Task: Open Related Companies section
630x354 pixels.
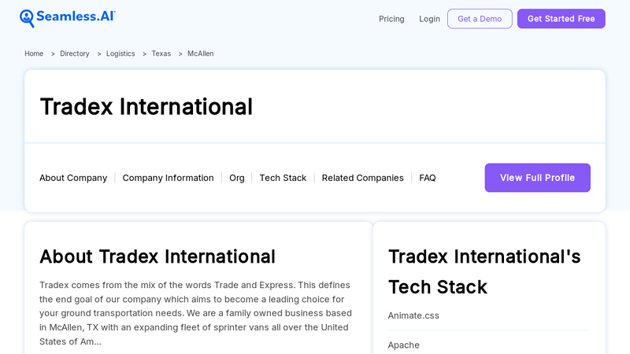Action: [x=362, y=178]
